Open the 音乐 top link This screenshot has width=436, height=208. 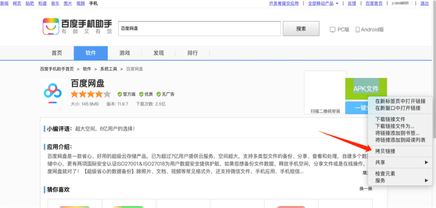pyautogui.click(x=55, y=3)
